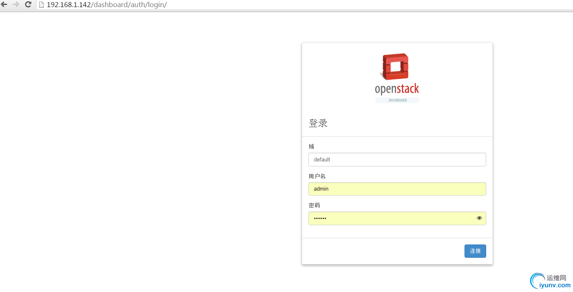Select the username field containing admin
The width and height of the screenshot is (573, 292).
click(x=397, y=189)
